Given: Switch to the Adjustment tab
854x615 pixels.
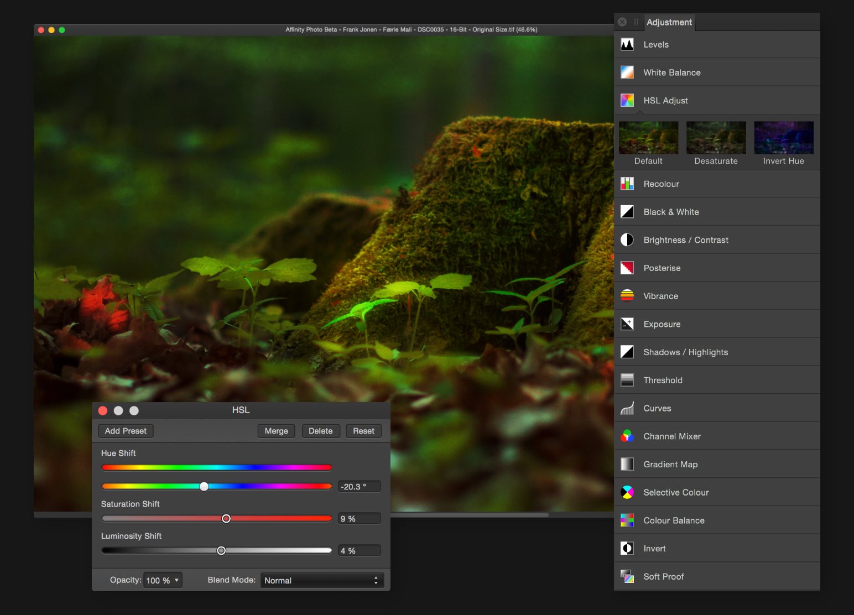Looking at the screenshot, I should point(669,22).
